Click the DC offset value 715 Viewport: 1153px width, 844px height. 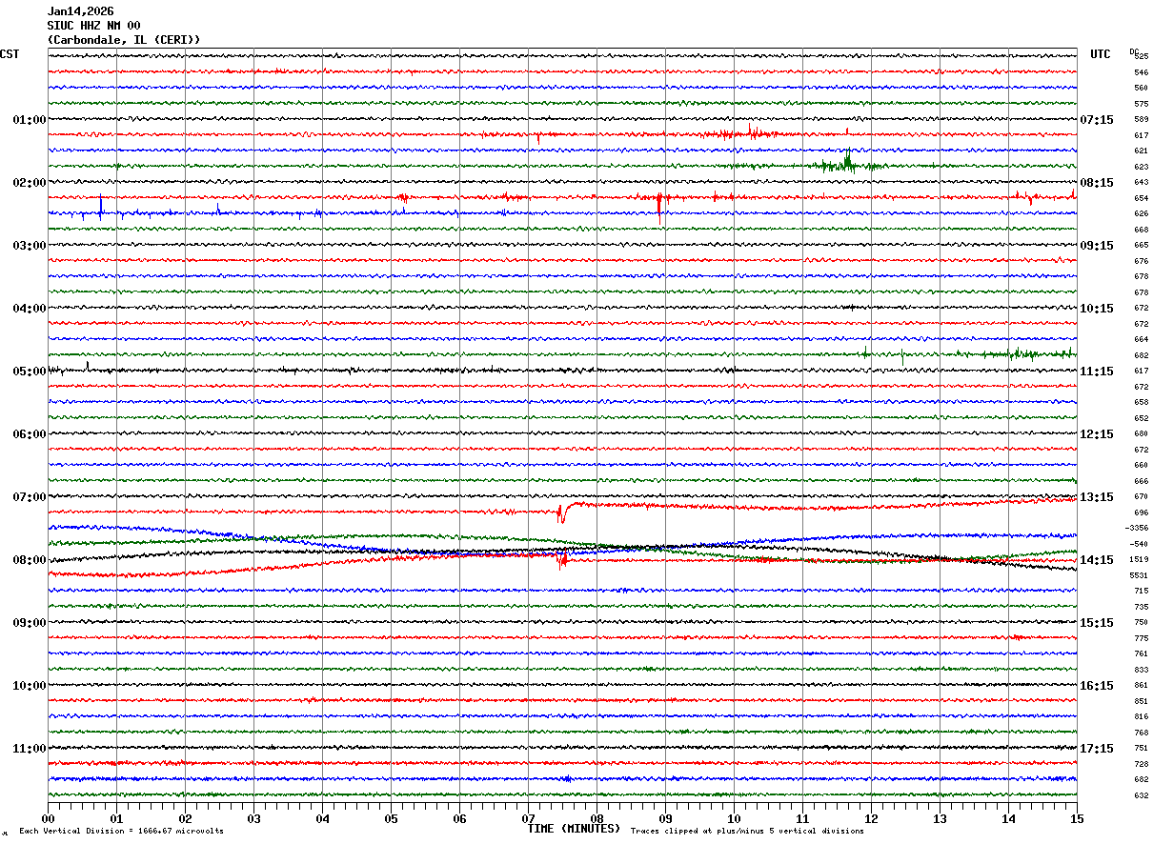coord(1141,592)
